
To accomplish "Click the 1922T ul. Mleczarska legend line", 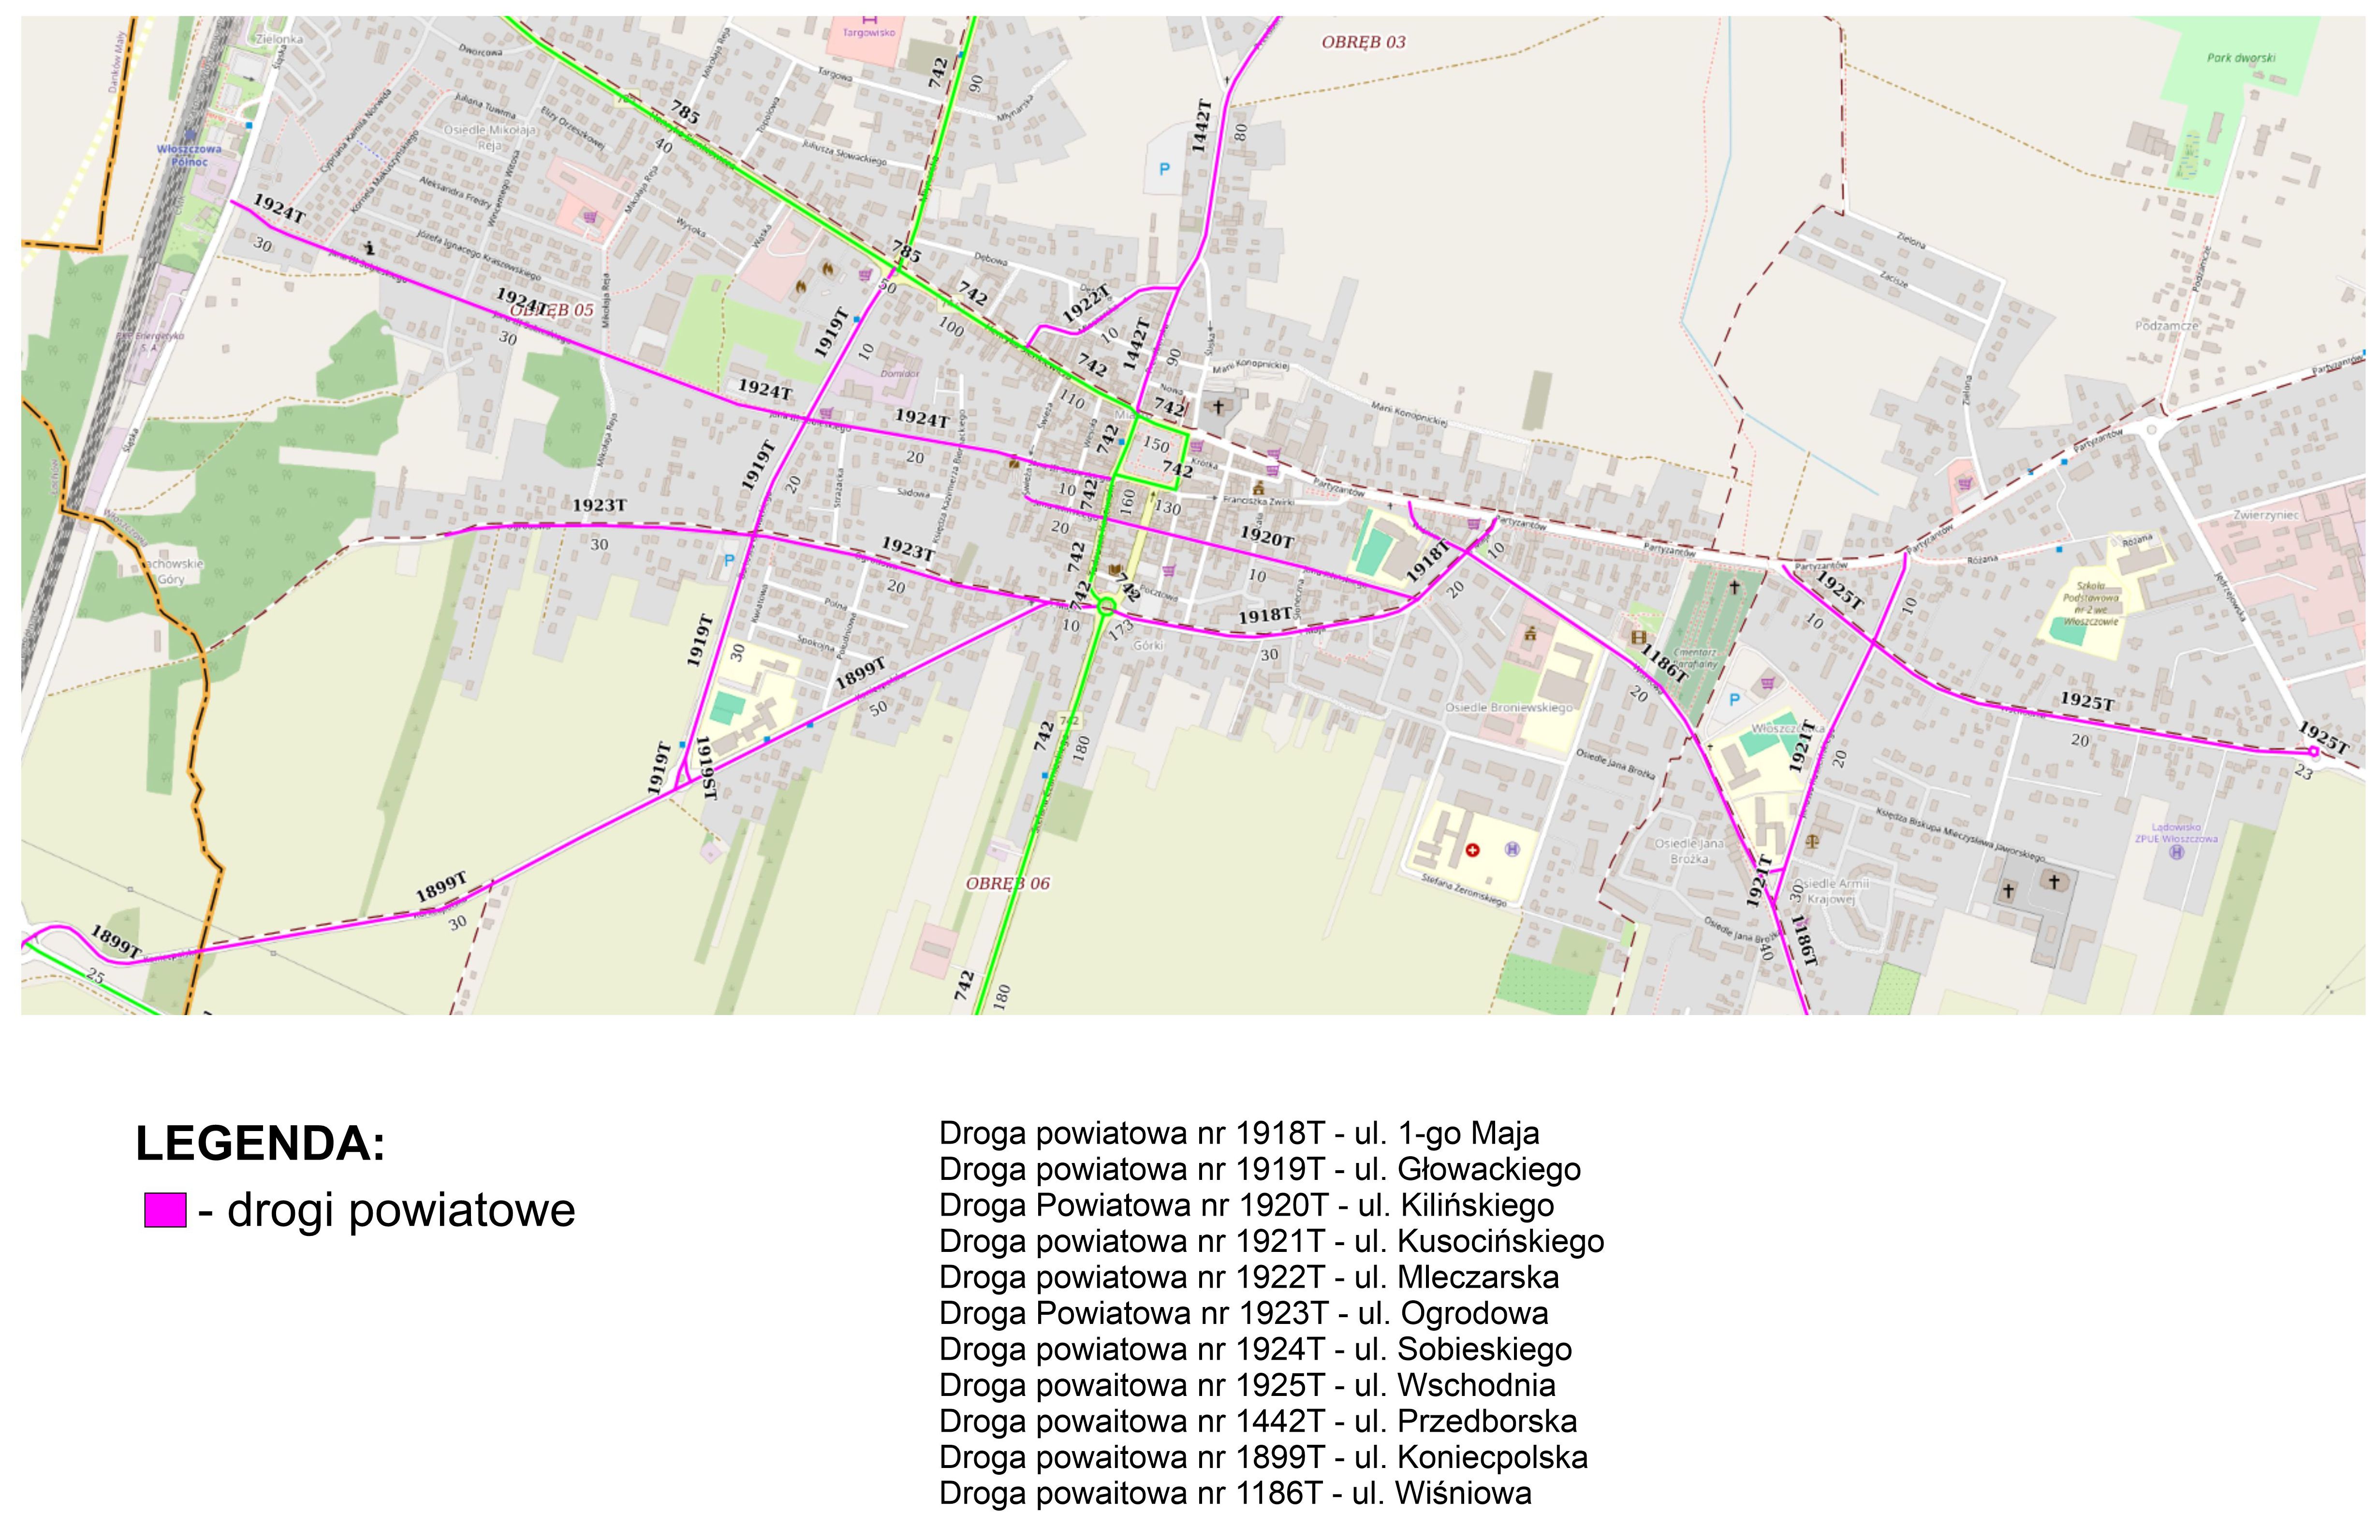I will [1249, 1277].
